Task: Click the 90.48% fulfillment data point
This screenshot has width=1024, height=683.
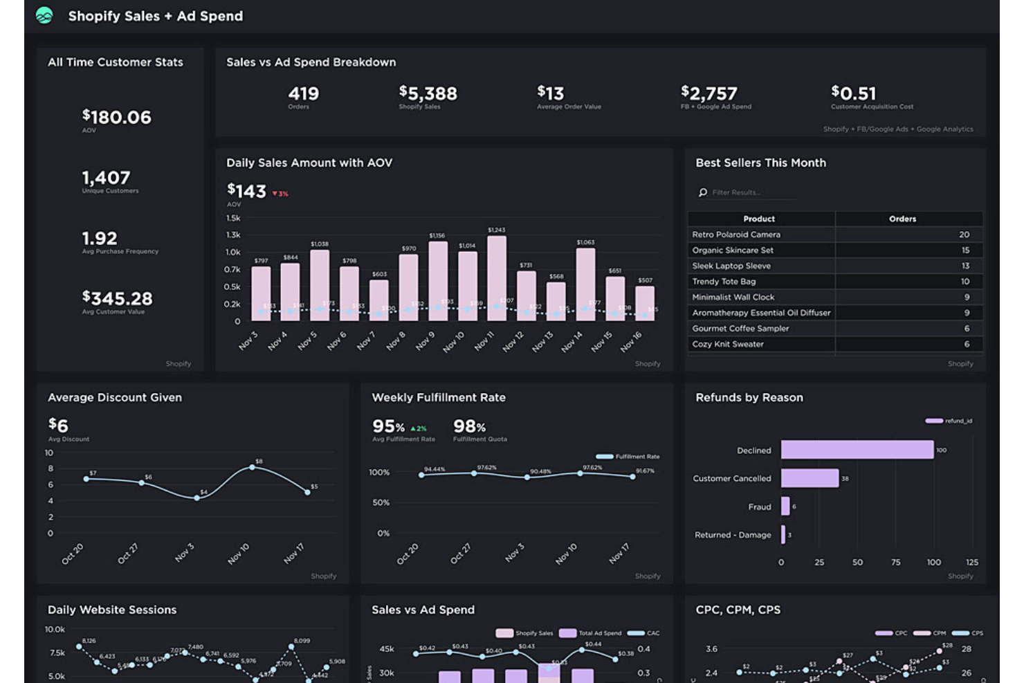Action: pyautogui.click(x=527, y=477)
